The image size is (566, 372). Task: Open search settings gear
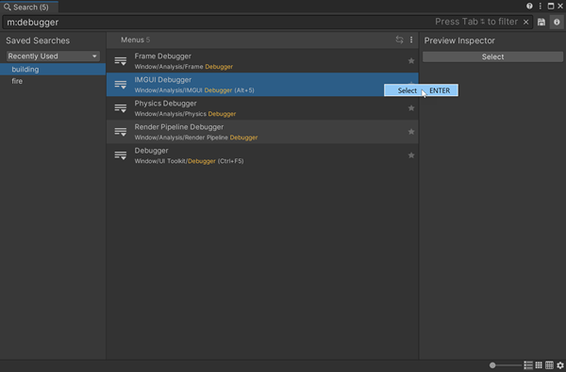tap(559, 365)
